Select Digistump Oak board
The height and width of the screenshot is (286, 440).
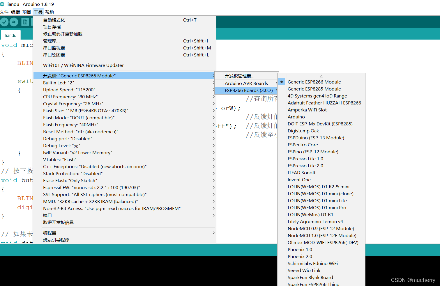[321, 131]
